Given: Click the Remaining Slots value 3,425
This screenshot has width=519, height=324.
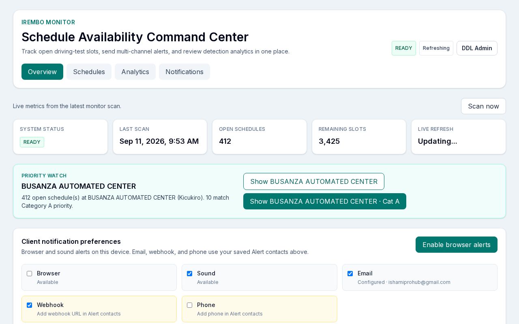Looking at the screenshot, I should click(329, 141).
